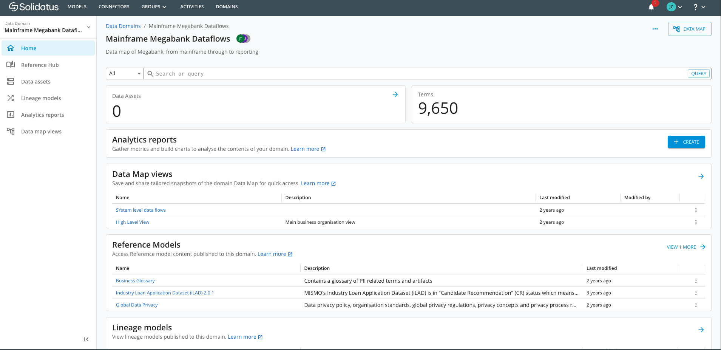Click CREATE for Analytics reports
The width and height of the screenshot is (721, 350).
pos(686,142)
